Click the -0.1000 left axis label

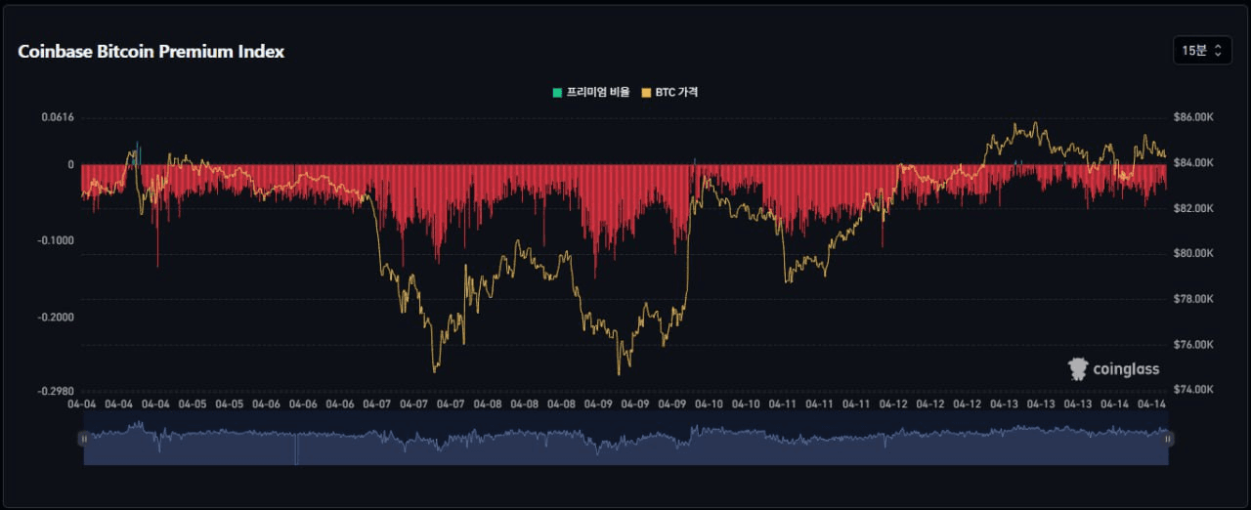[57, 240]
